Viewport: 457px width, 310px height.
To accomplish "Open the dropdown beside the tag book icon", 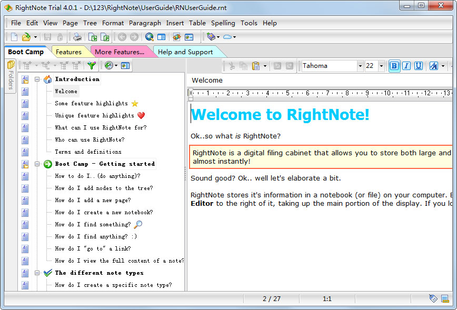I will 218,37.
